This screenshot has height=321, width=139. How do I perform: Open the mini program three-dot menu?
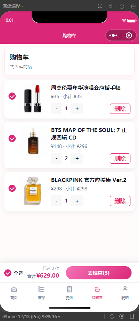pyautogui.click(x=113, y=36)
